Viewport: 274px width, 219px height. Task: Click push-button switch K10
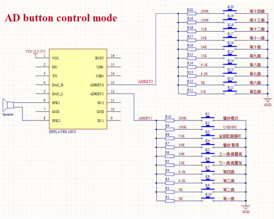208,199
